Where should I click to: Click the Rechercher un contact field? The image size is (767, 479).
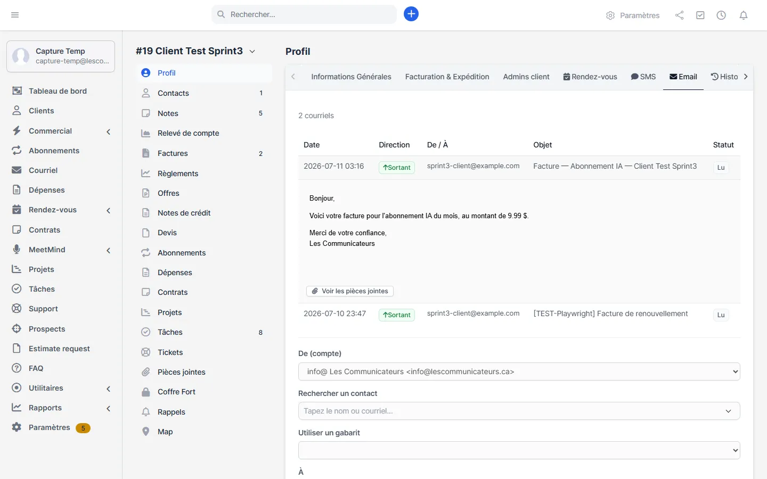point(519,411)
